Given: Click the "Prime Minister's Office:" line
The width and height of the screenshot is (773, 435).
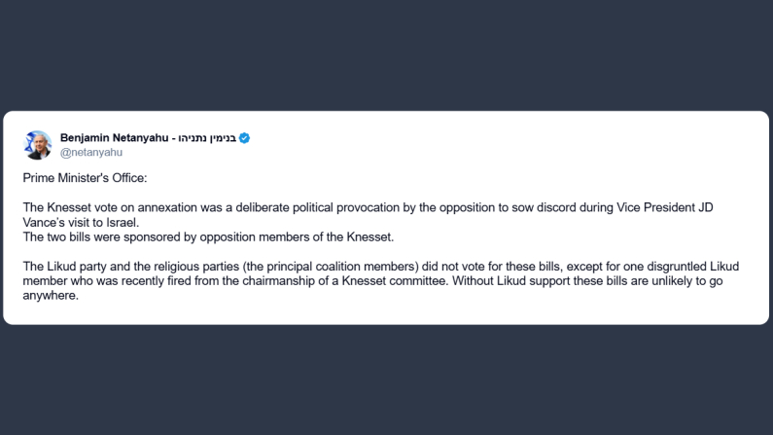Looking at the screenshot, I should pos(85,180).
